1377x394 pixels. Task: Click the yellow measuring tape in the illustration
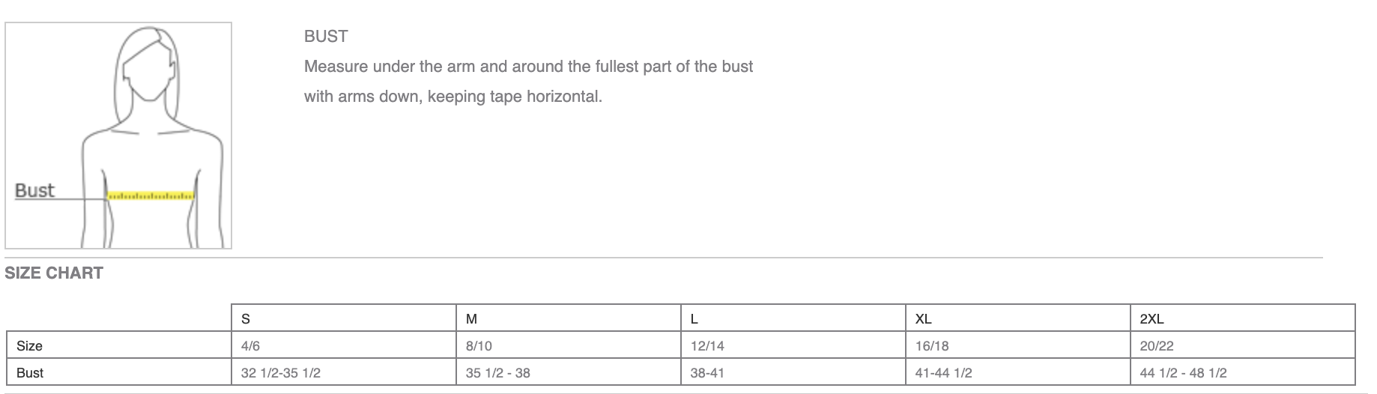tap(151, 196)
